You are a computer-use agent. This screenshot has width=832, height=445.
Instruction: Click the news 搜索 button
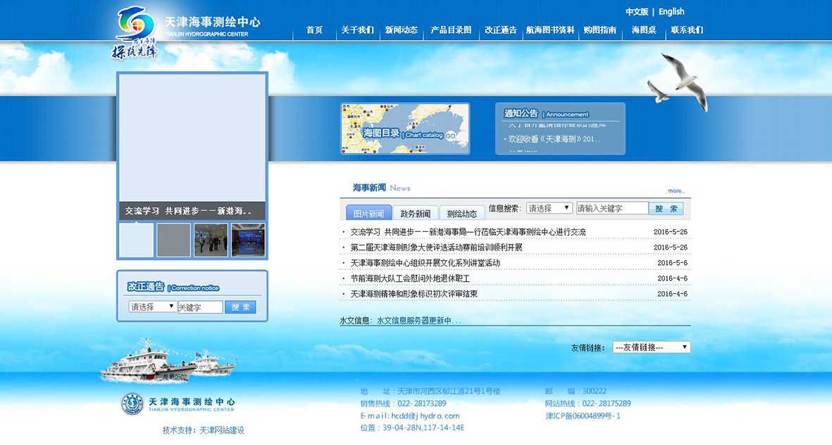click(x=666, y=208)
